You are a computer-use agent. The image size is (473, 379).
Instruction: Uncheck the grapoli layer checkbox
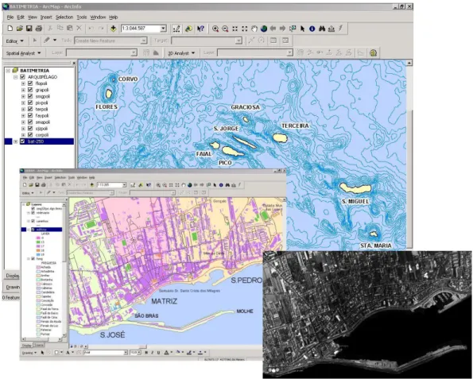(30, 90)
